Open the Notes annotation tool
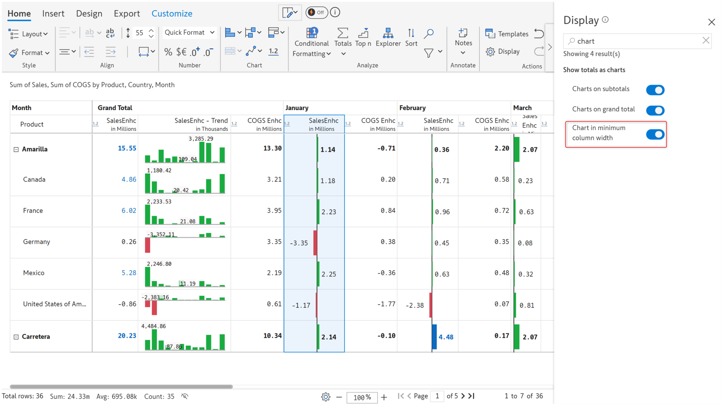This screenshot has height=406, width=722. click(x=463, y=41)
